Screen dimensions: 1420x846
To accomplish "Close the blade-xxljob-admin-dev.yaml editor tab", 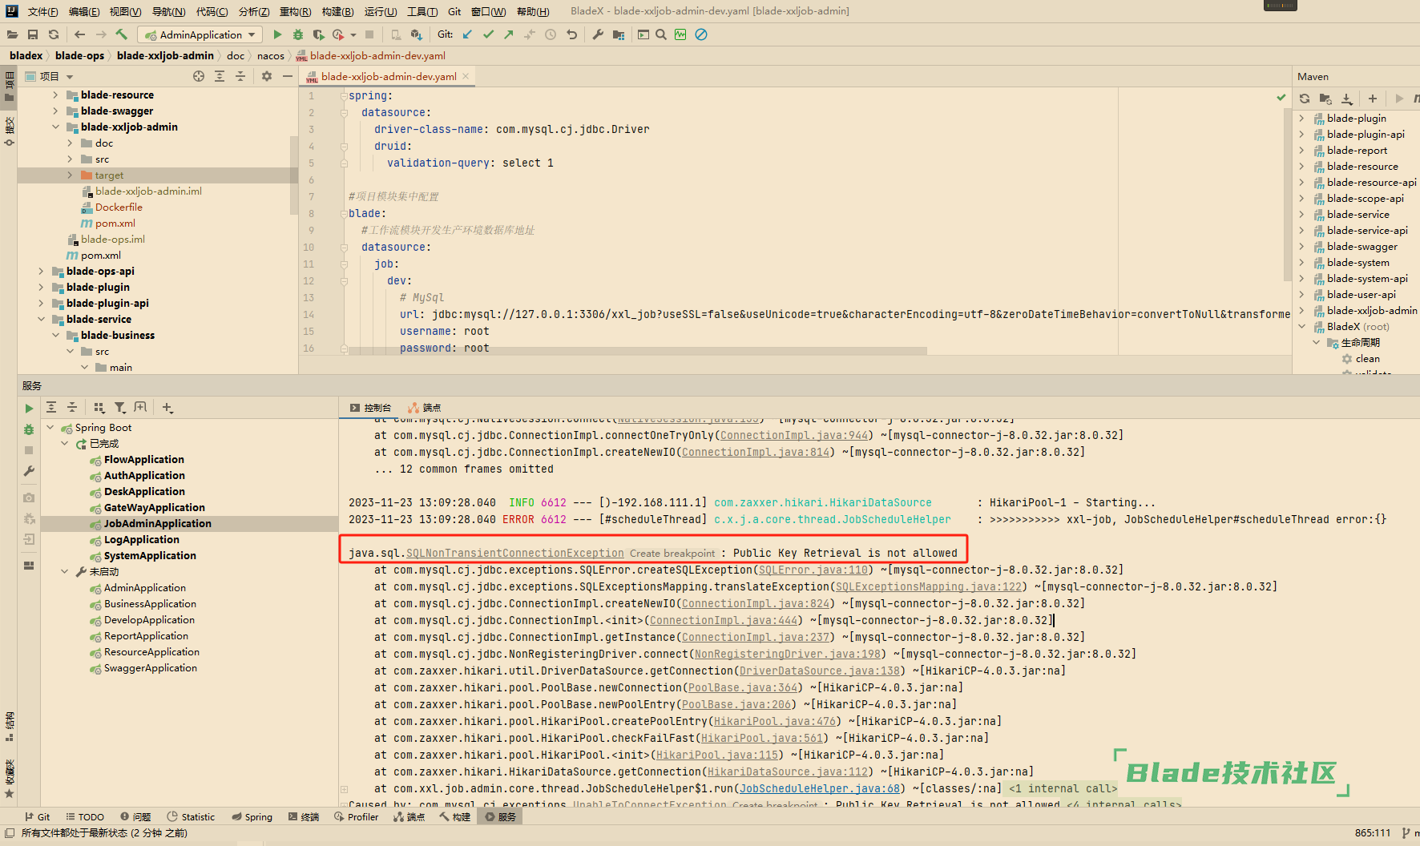I will tap(465, 76).
